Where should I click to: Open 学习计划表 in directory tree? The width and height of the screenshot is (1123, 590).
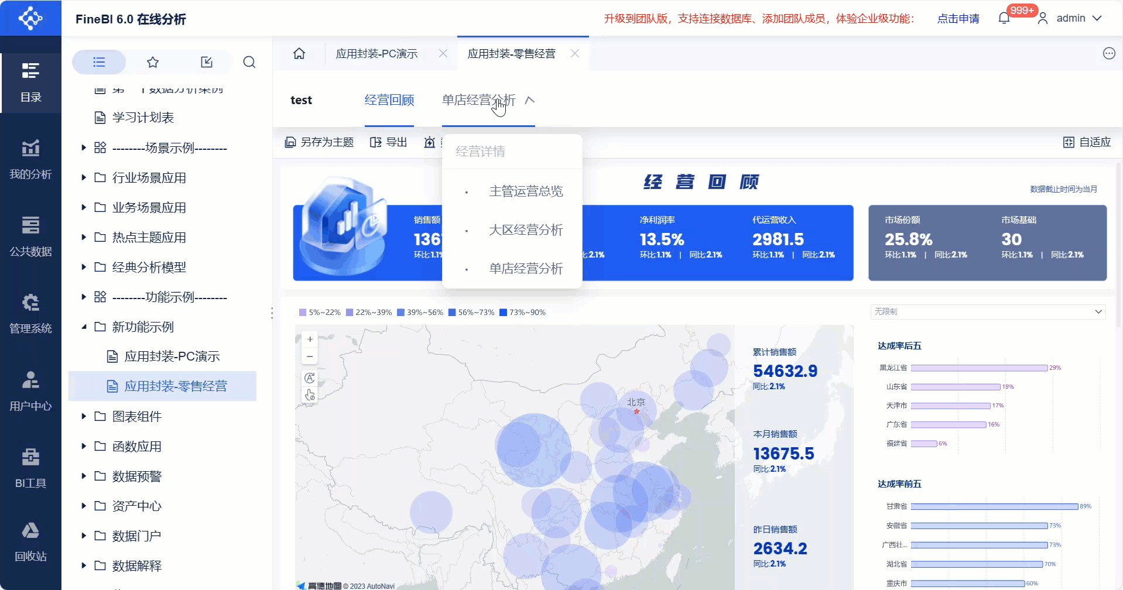click(x=143, y=118)
